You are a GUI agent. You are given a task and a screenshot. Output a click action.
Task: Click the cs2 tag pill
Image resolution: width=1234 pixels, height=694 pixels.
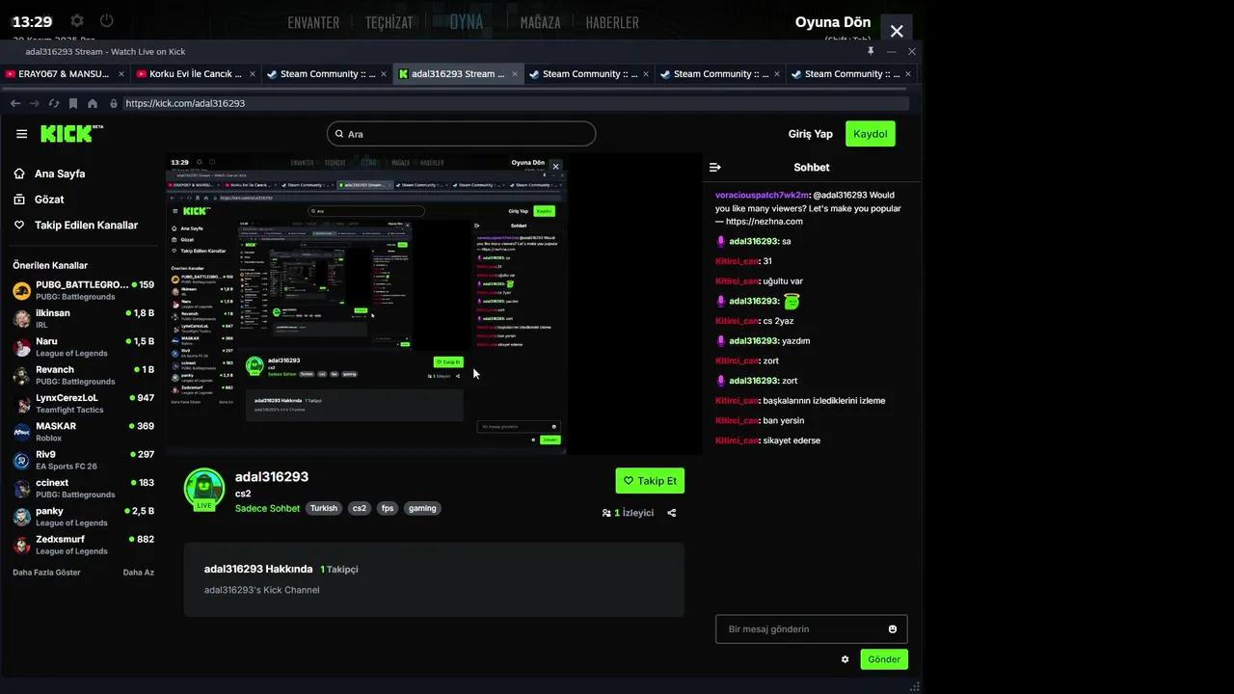pyautogui.click(x=360, y=508)
